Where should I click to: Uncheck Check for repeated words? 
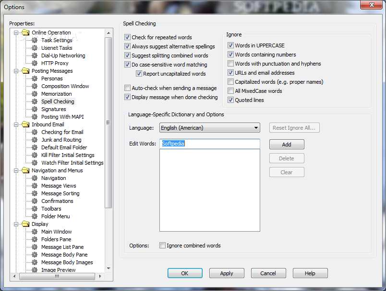127,37
